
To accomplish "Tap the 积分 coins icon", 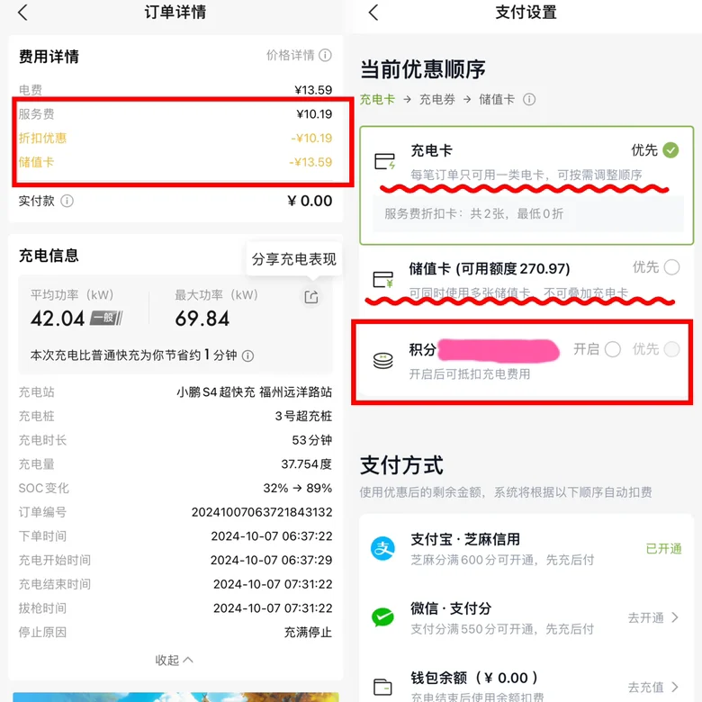I will (x=382, y=360).
